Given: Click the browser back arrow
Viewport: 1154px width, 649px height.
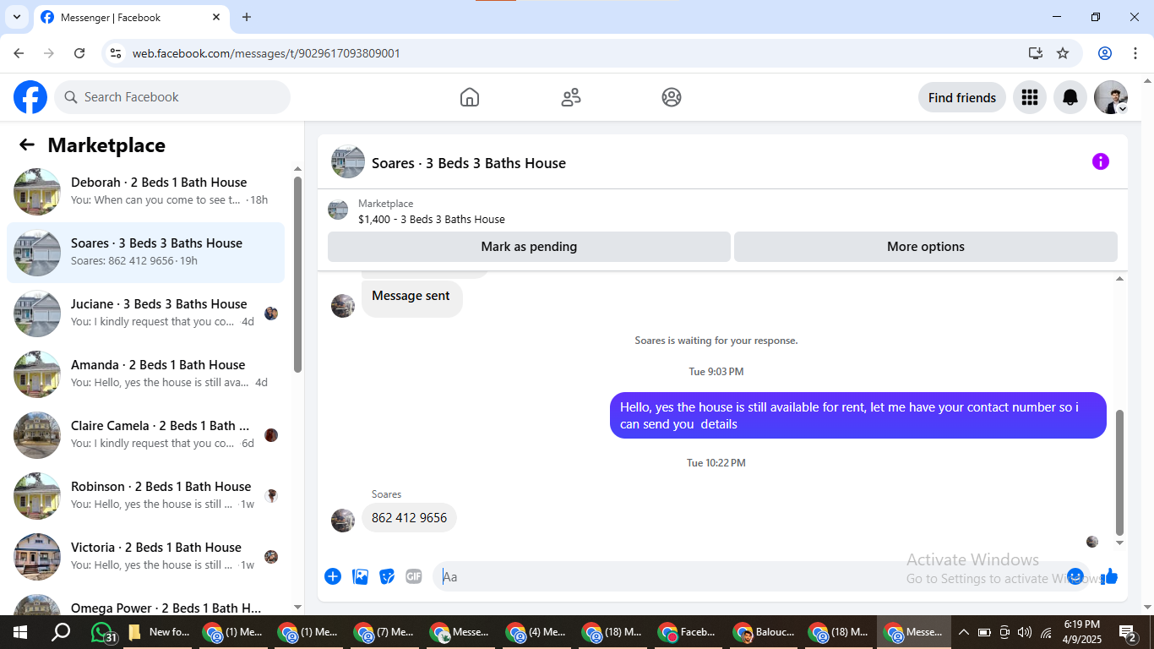Looking at the screenshot, I should click(19, 53).
